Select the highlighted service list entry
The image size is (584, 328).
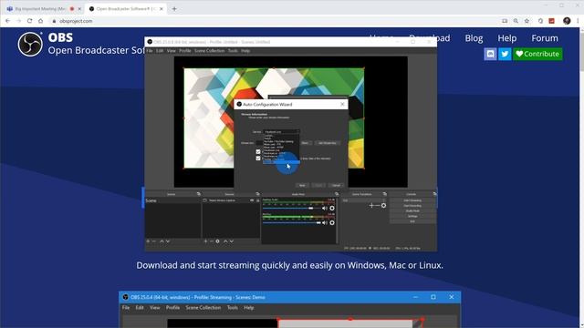(x=281, y=162)
